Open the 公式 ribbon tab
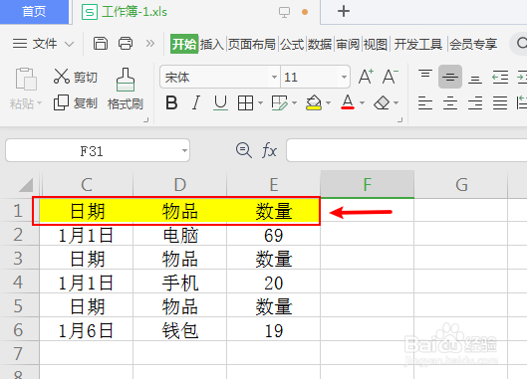The image size is (527, 379). pyautogui.click(x=292, y=44)
